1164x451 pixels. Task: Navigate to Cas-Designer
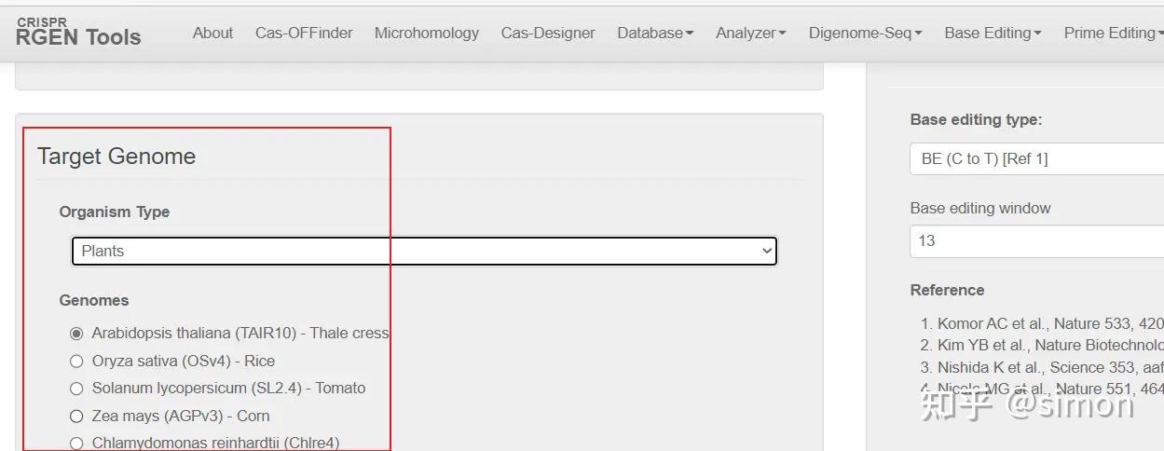coord(548,33)
